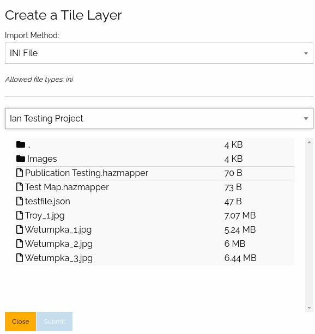Click the testfile.json file icon
This screenshot has width=315, height=334.
tap(20, 201)
